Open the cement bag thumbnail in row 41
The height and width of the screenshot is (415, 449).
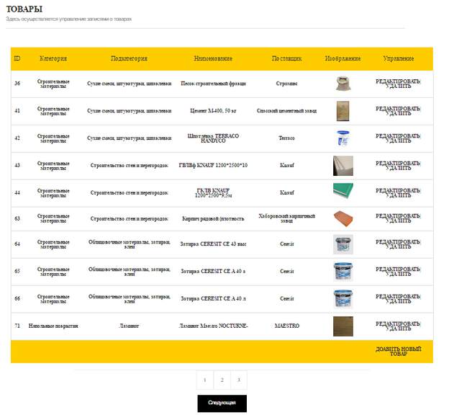click(343, 111)
